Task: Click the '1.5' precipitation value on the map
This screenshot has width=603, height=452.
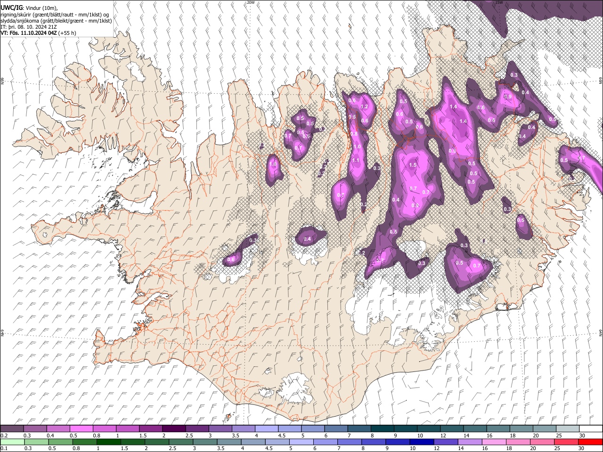Action: [x=413, y=165]
